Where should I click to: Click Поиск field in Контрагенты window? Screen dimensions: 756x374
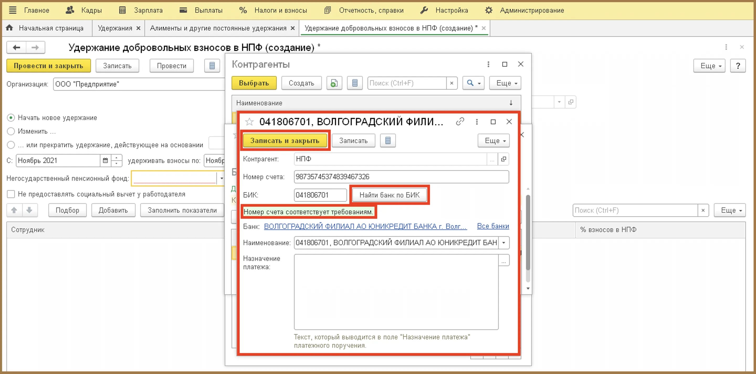click(407, 83)
